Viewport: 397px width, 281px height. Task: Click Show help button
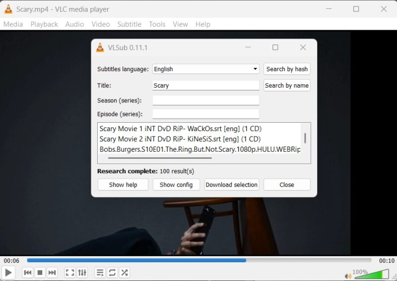(x=123, y=185)
